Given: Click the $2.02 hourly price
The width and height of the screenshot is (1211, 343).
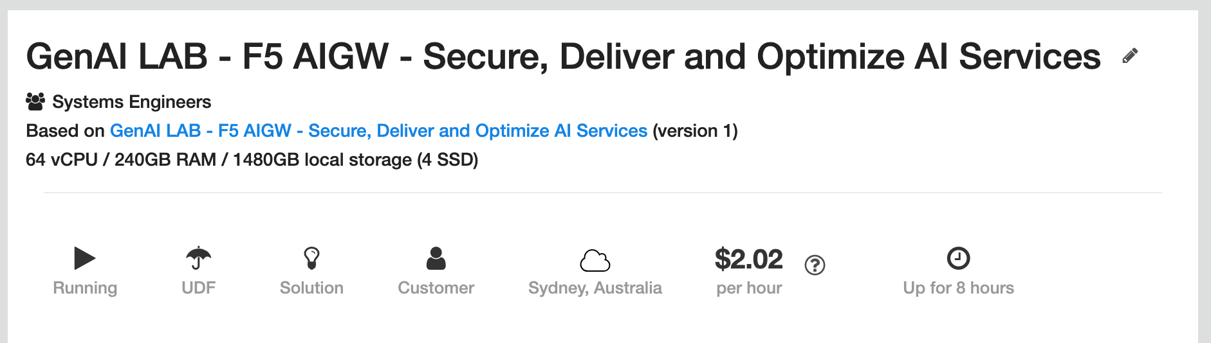Looking at the screenshot, I should [x=748, y=259].
